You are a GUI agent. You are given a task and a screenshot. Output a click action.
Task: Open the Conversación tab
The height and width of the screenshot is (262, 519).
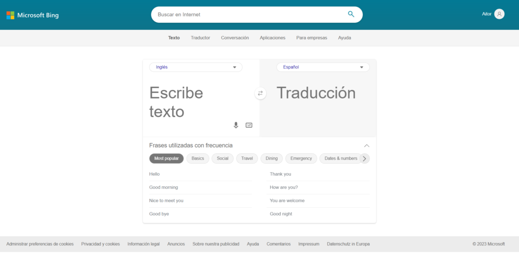click(235, 38)
